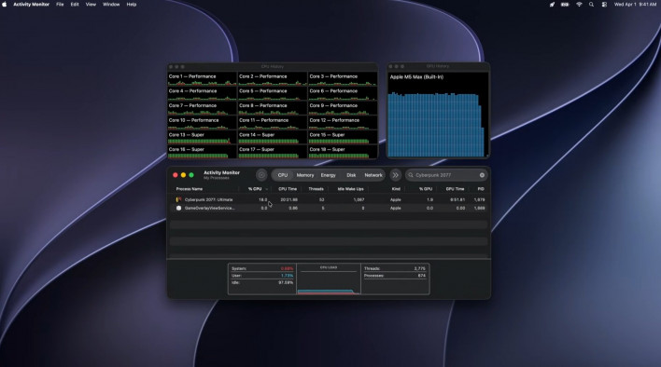
Task: Expand the toolbar overflow chevrons
Action: [x=395, y=175]
